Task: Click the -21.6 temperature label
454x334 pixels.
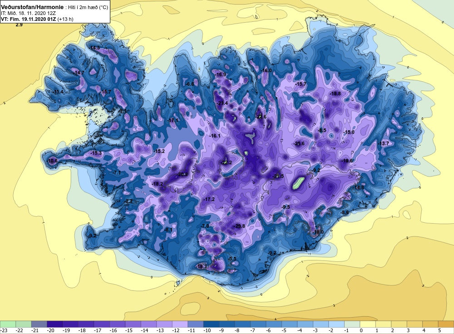Action: click(299, 143)
